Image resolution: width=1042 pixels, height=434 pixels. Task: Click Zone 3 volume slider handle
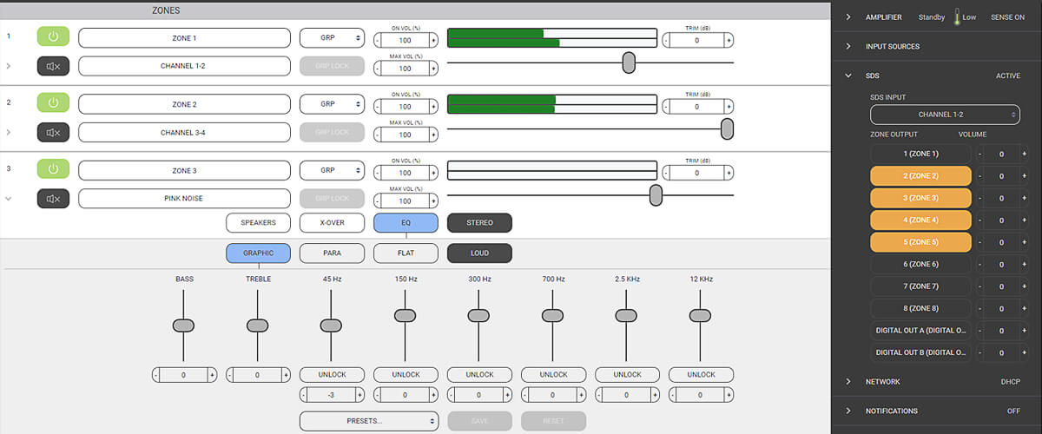tap(656, 195)
